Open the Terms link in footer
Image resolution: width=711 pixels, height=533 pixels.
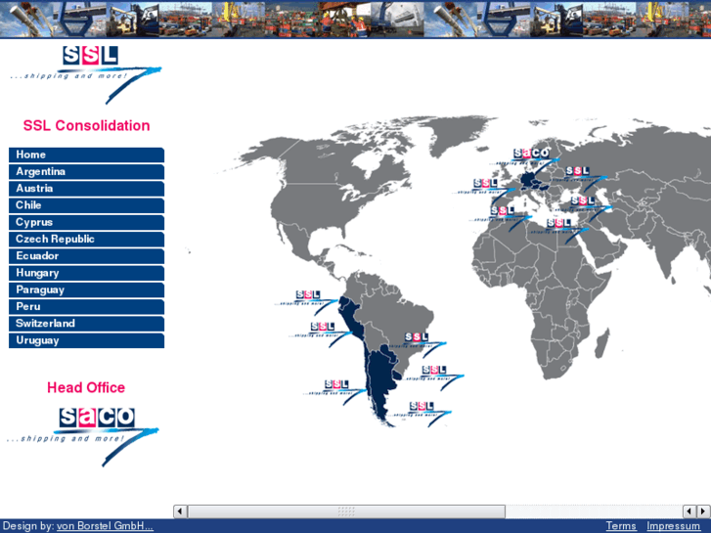pos(621,526)
